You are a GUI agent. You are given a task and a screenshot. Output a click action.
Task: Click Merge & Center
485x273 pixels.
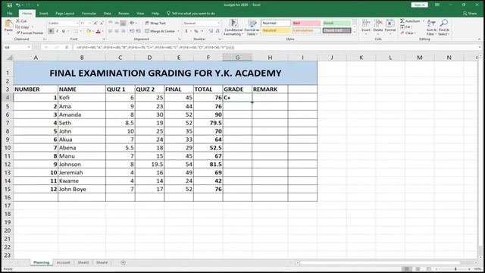[x=160, y=31]
